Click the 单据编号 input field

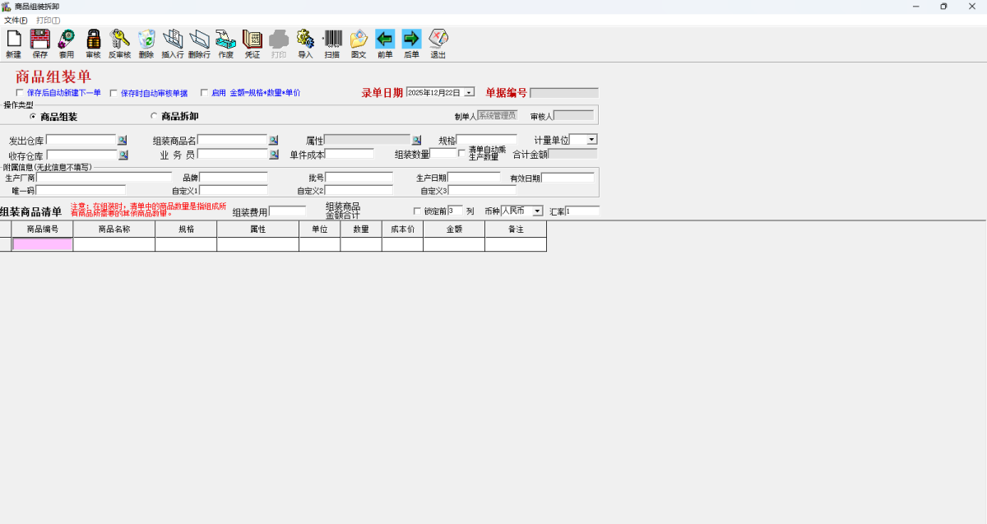click(x=563, y=92)
